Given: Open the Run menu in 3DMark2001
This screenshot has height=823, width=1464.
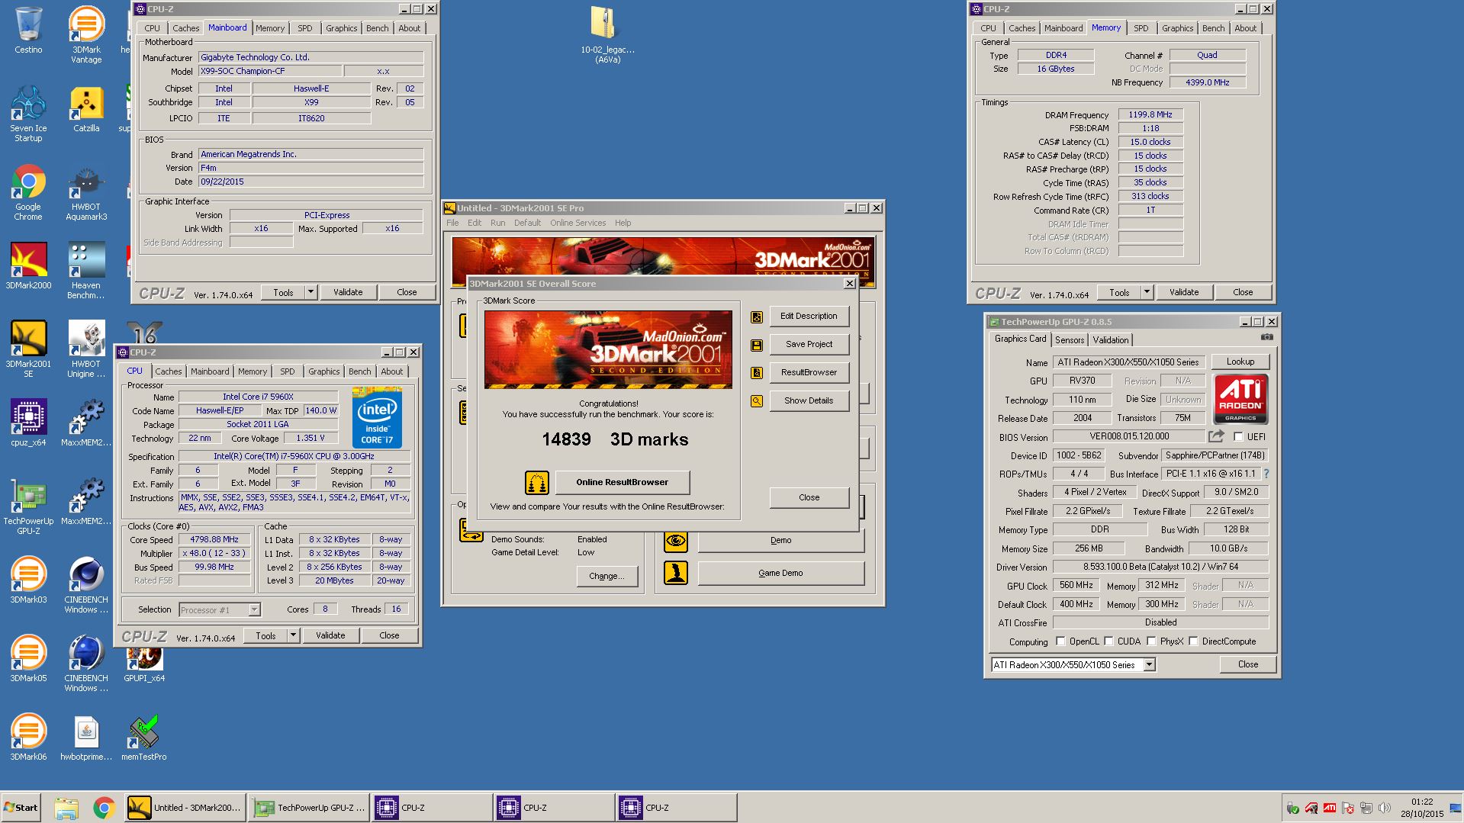Looking at the screenshot, I should tap(497, 223).
